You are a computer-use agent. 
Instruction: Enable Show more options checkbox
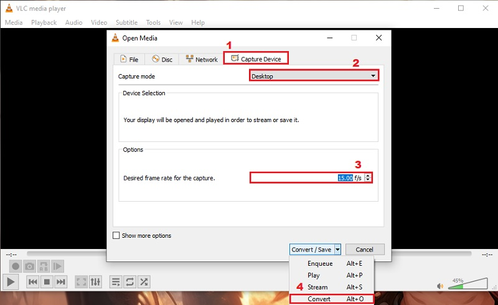tap(116, 235)
